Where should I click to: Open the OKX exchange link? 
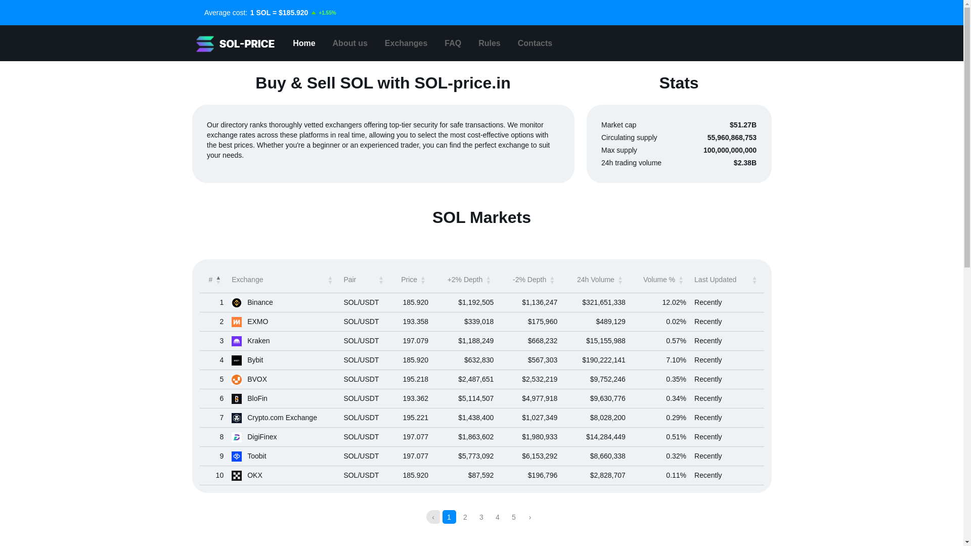pos(255,475)
